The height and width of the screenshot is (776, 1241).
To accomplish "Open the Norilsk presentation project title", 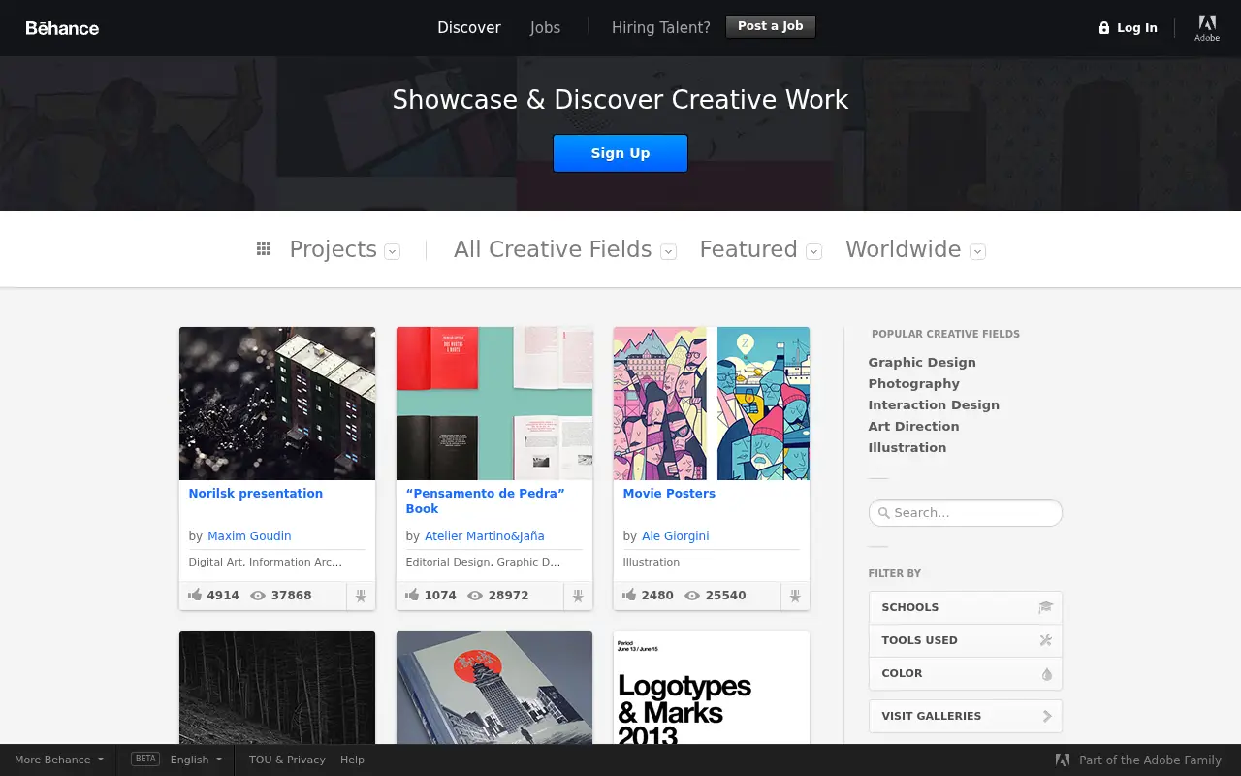I will pyautogui.click(x=256, y=493).
